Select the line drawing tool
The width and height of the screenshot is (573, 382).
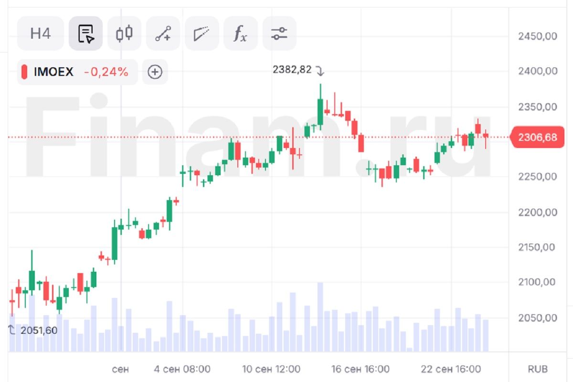tap(163, 33)
